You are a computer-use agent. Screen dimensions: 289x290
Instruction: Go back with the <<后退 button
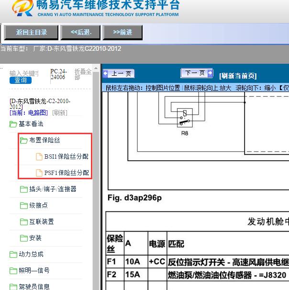81,33
